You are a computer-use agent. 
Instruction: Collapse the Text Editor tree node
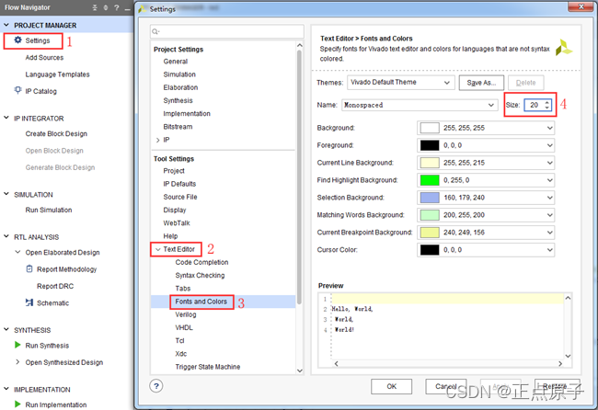tap(158, 249)
